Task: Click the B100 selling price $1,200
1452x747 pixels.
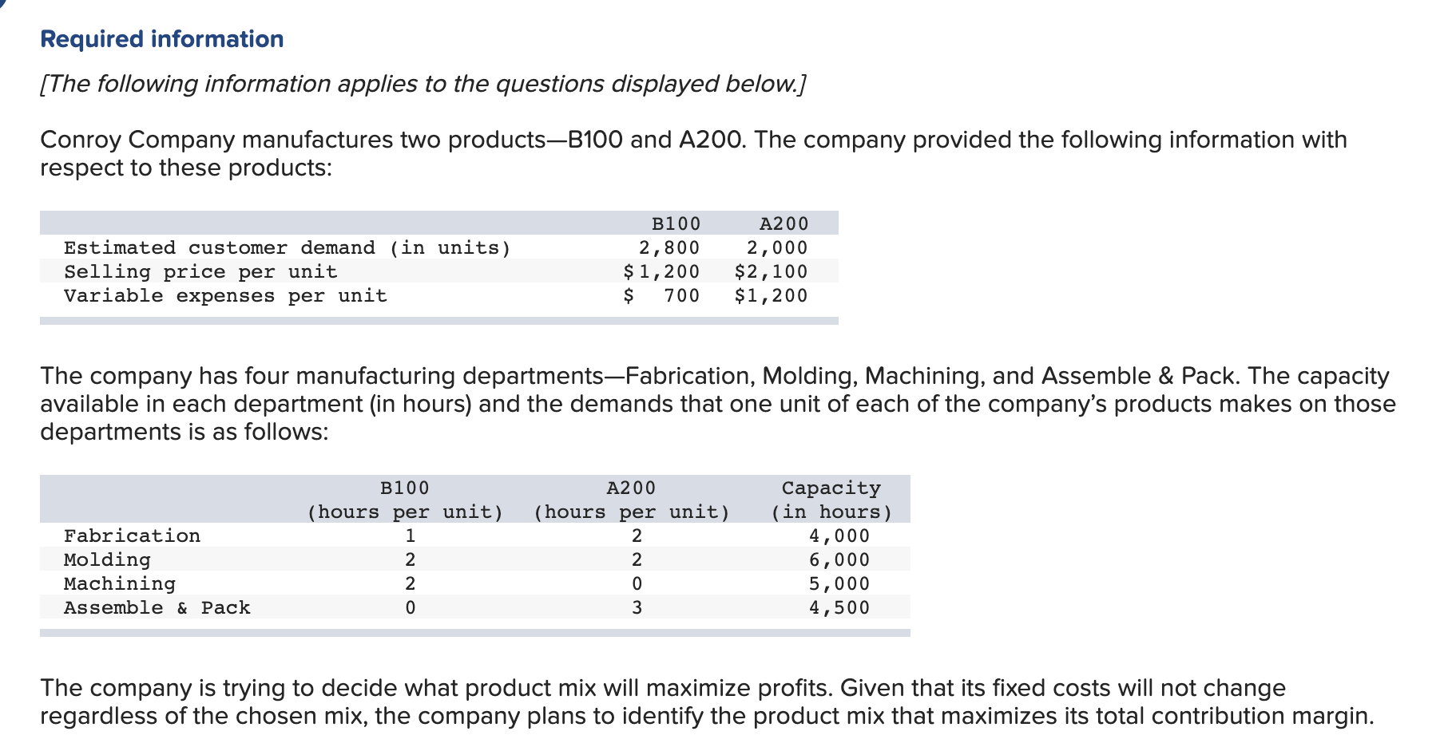Action: [x=661, y=271]
